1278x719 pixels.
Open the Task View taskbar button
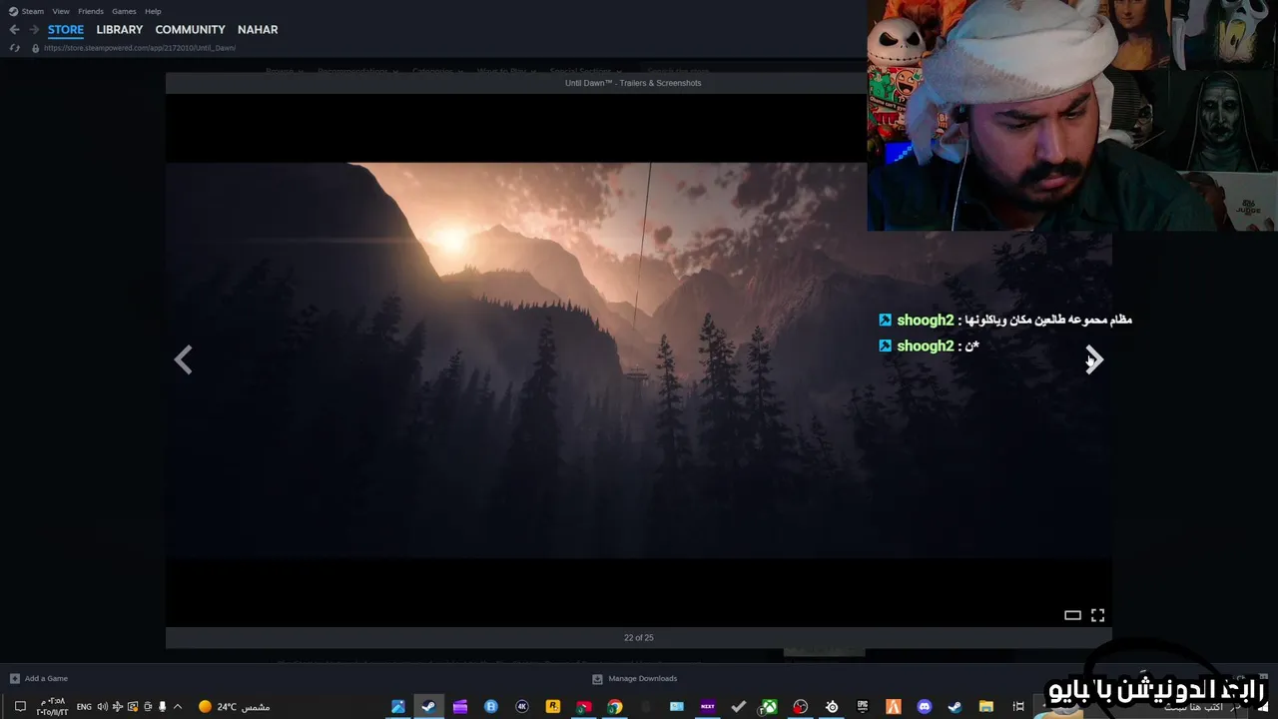1018,706
